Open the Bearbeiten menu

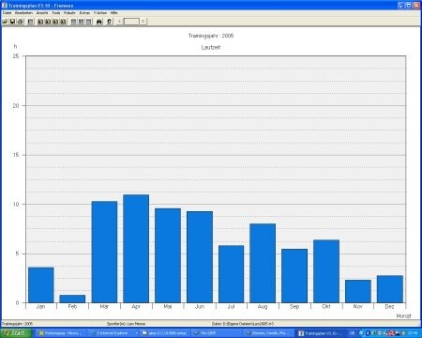pos(23,13)
